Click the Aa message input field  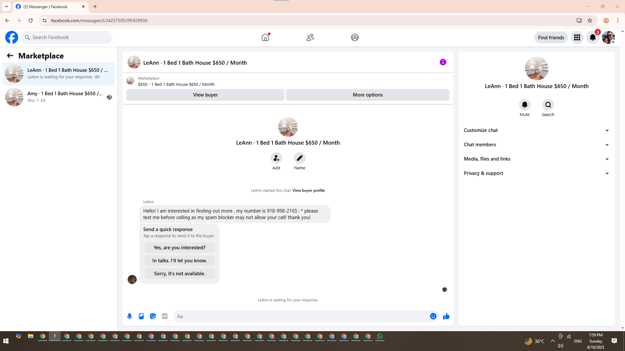click(x=299, y=316)
